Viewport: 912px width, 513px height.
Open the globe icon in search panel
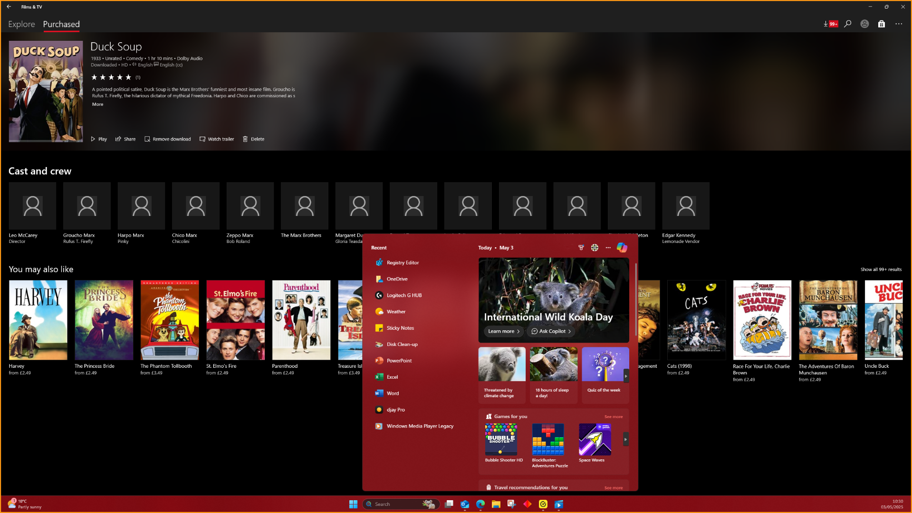595,248
